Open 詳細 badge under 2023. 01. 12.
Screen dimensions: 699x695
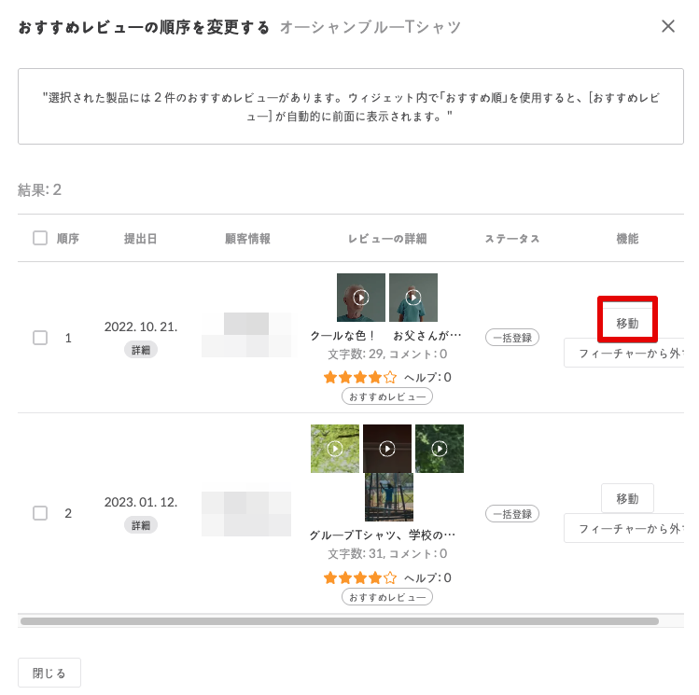pos(141,525)
